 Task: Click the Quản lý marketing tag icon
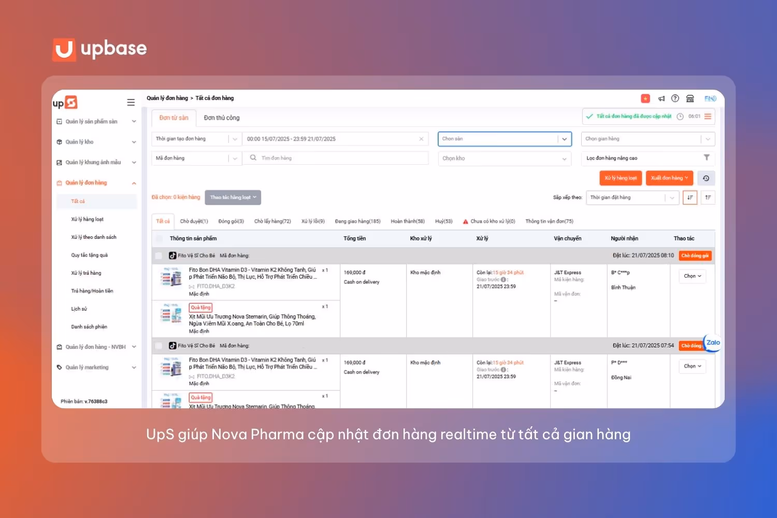coord(59,367)
